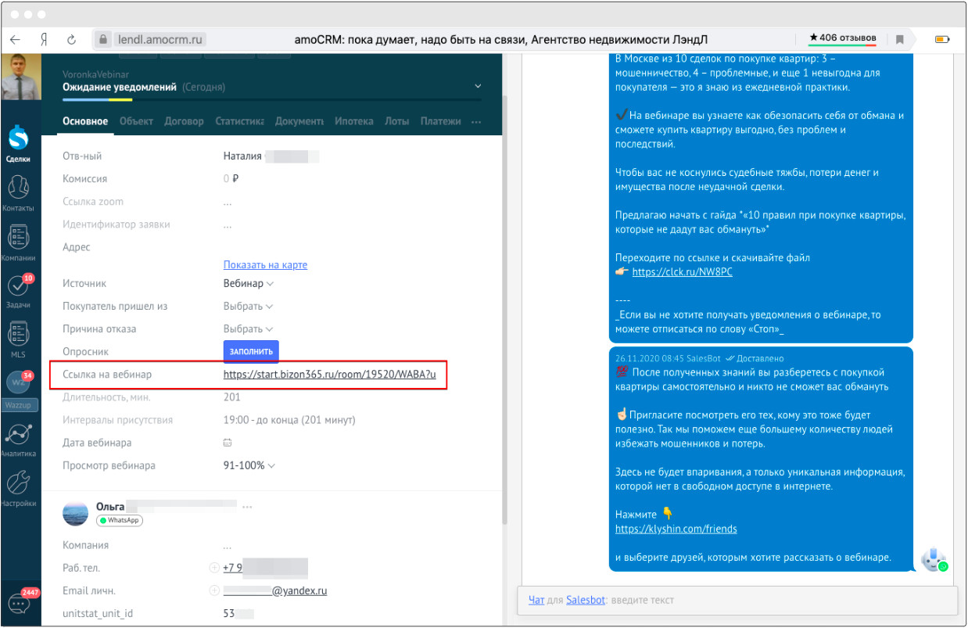Switch to the Ипотека tab
This screenshot has width=968, height=628.
(354, 121)
